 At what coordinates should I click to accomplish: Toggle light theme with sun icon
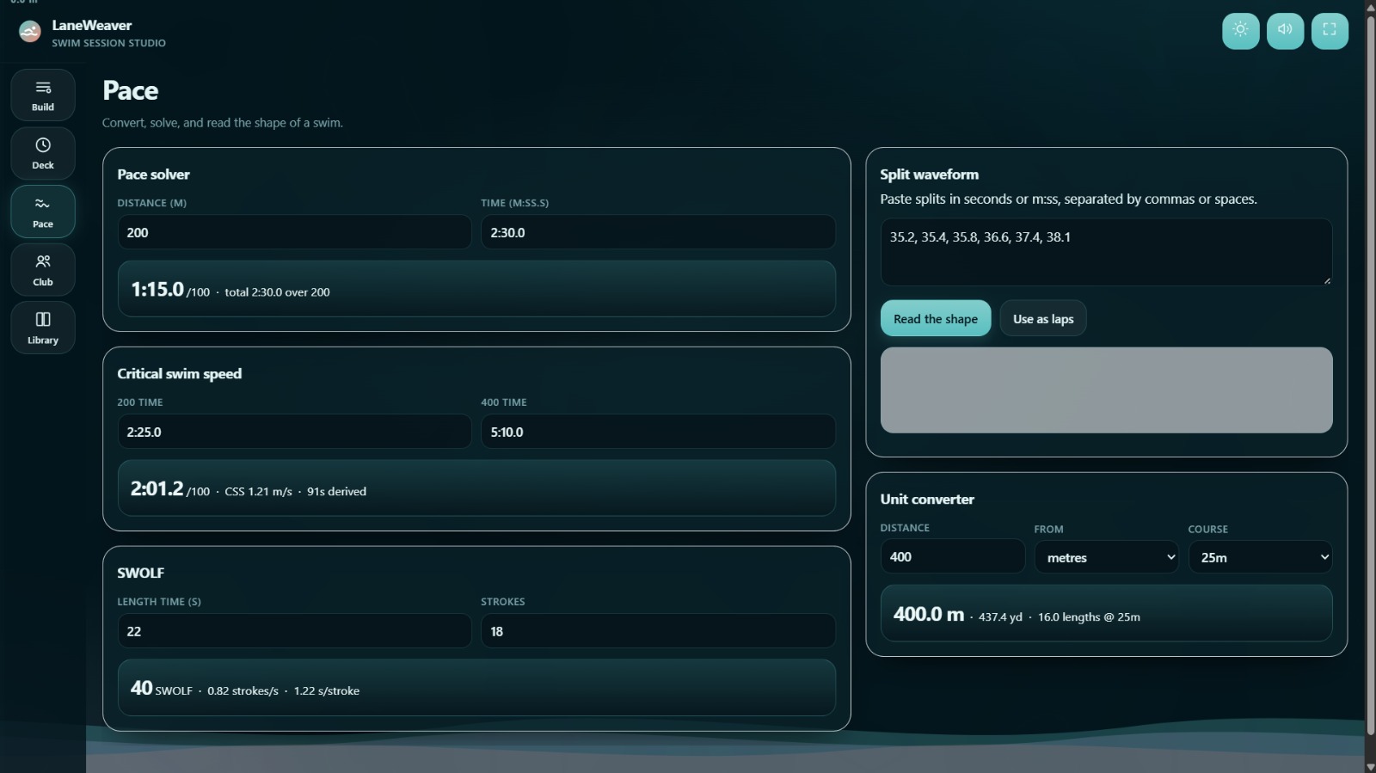(1240, 30)
